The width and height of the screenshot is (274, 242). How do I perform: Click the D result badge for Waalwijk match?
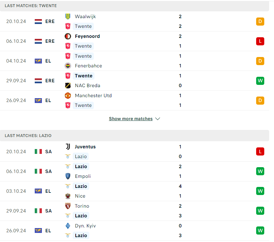(260, 21)
